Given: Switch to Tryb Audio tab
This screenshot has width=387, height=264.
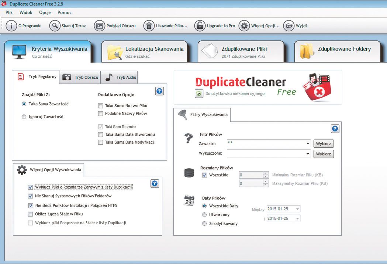Looking at the screenshot, I should (x=119, y=77).
